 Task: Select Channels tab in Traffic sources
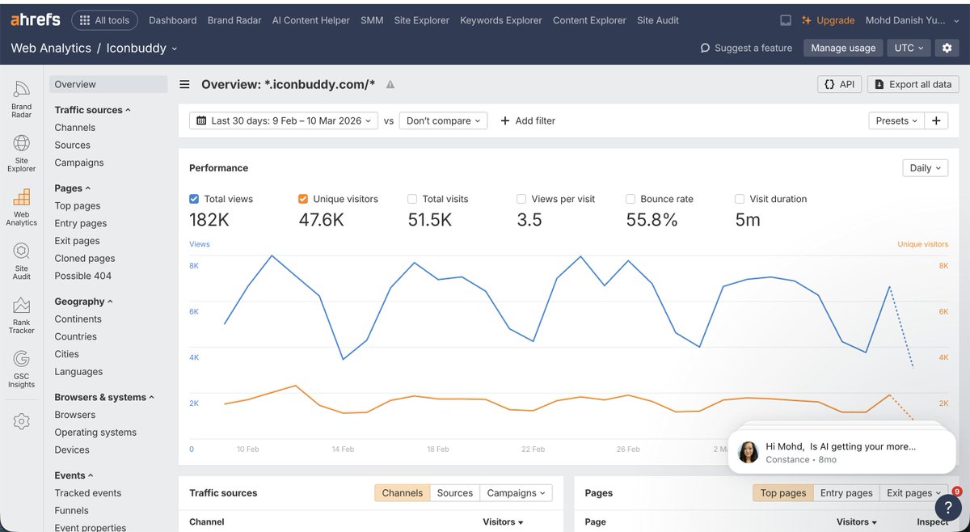click(403, 493)
